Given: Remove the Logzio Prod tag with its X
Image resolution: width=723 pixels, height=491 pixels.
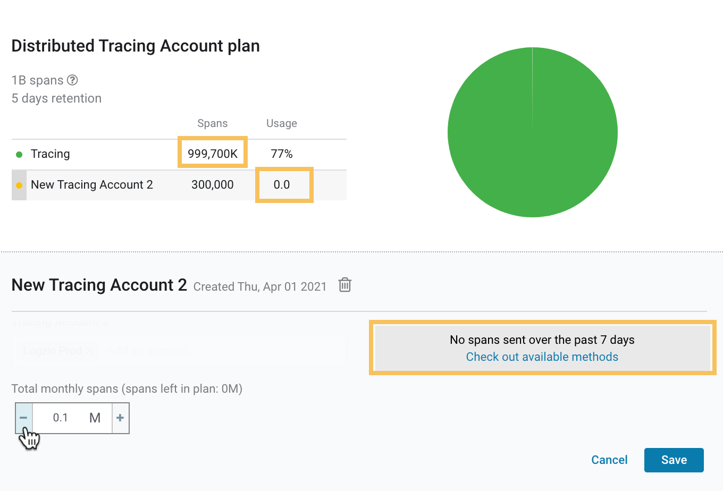Looking at the screenshot, I should point(90,351).
